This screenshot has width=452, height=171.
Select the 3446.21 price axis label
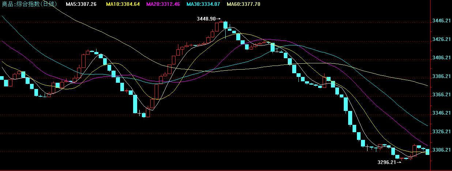click(441, 21)
